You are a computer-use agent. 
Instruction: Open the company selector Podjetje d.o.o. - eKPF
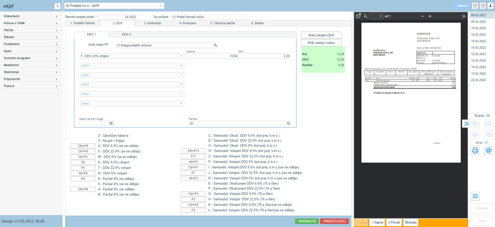pyautogui.click(x=114, y=6)
